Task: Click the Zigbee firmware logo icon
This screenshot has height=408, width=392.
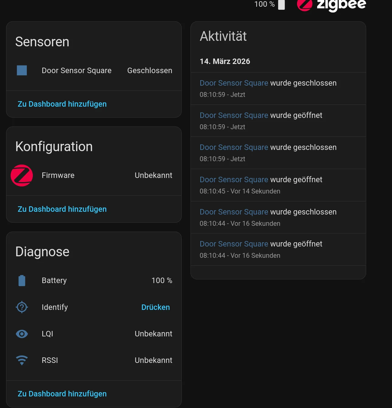Action: [22, 176]
